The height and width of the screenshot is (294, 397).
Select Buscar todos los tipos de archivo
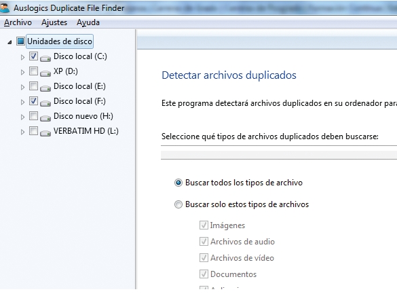pyautogui.click(x=178, y=183)
